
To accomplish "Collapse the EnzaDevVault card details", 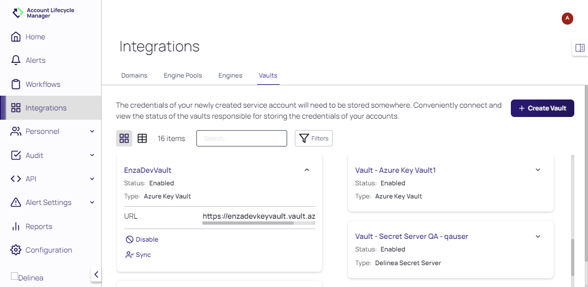I will (307, 170).
